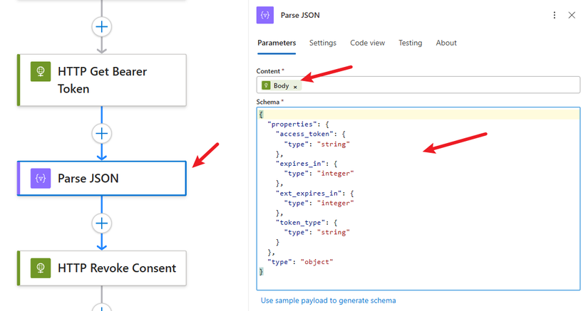
Task: Switch to the Parameters tab
Action: tap(277, 43)
